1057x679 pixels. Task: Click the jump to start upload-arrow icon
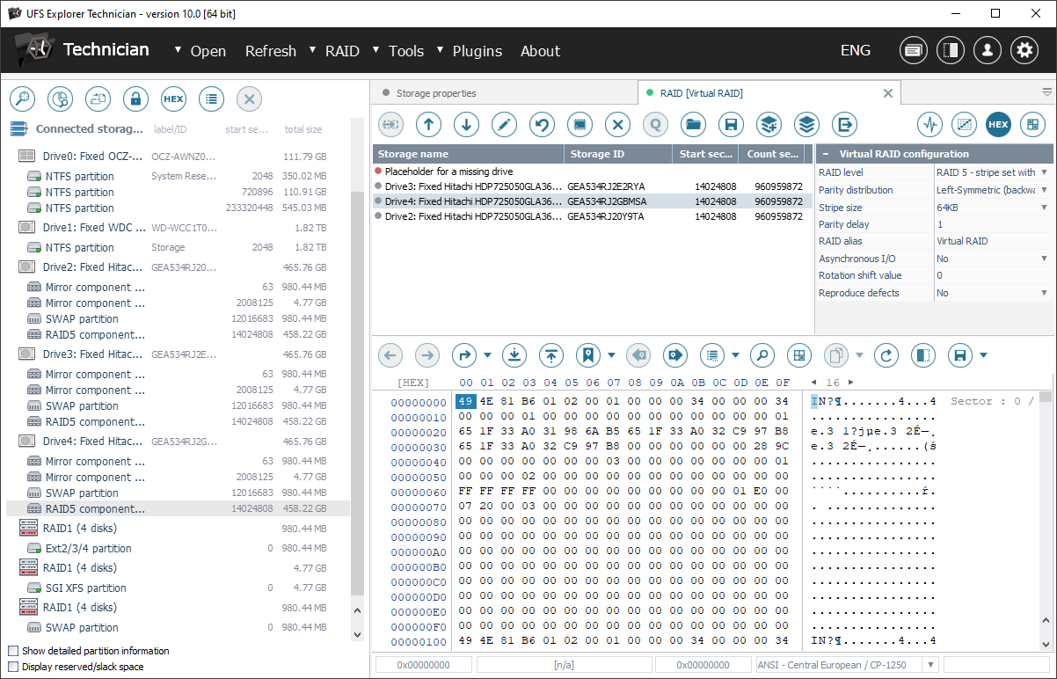[551, 355]
